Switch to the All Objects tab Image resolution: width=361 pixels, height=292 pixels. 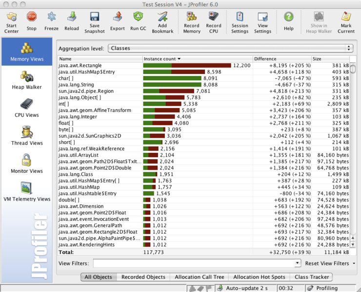pos(99,277)
